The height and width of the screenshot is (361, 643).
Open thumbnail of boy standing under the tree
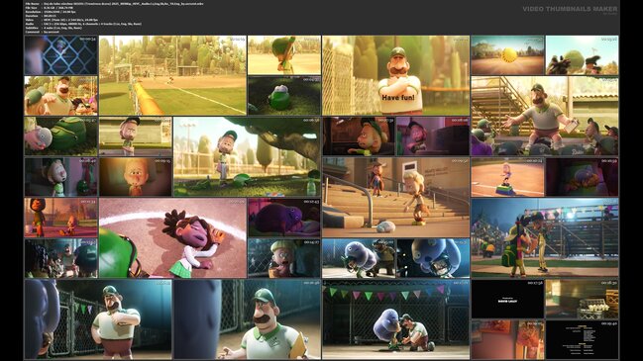click(x=247, y=156)
